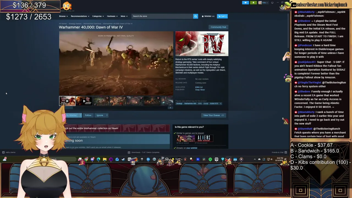Expand the Kibs account dropdown

coord(264,3)
